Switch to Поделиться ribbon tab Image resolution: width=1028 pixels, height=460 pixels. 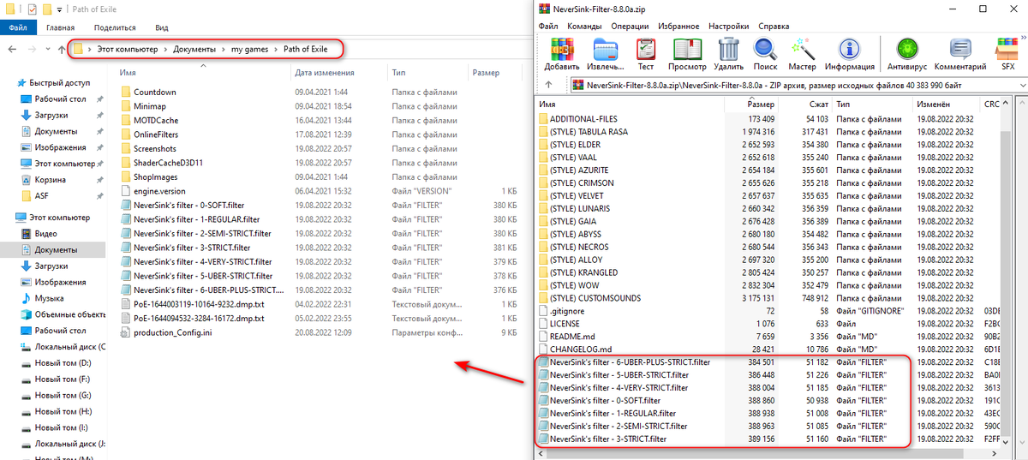click(x=115, y=27)
